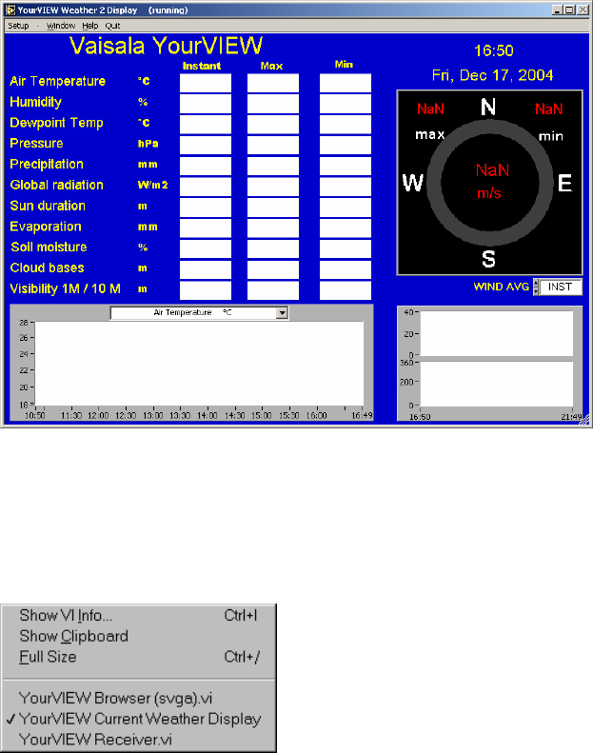Click the Min column header

(344, 65)
